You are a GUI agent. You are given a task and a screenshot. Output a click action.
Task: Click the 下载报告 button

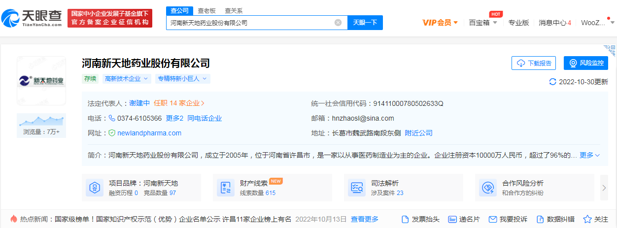[534, 64]
